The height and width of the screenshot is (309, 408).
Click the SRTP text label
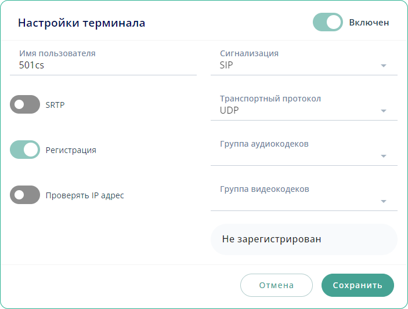tap(55, 105)
